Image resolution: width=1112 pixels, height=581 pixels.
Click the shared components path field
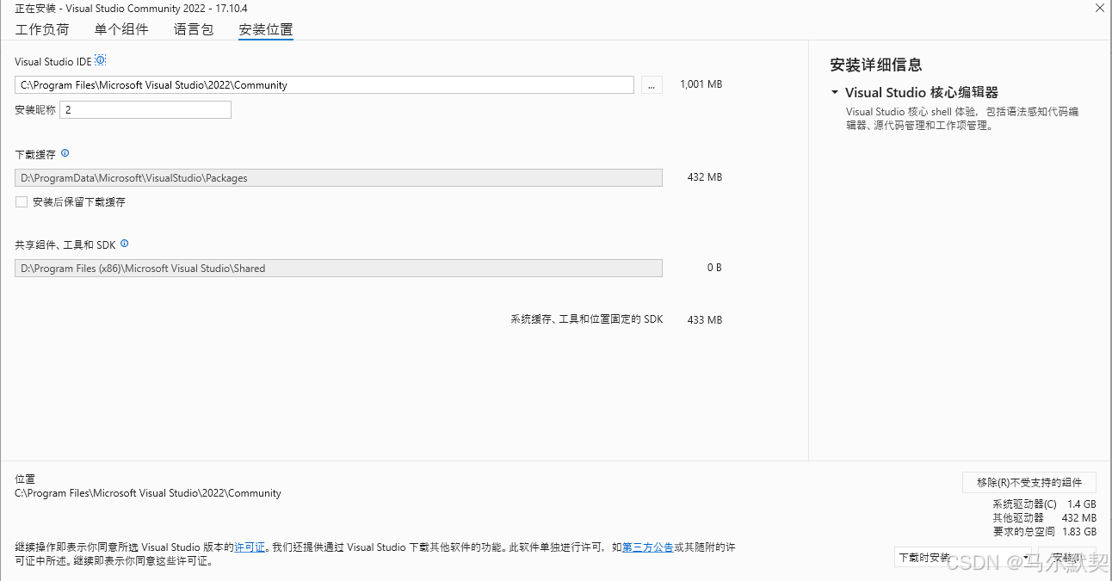[x=338, y=268]
